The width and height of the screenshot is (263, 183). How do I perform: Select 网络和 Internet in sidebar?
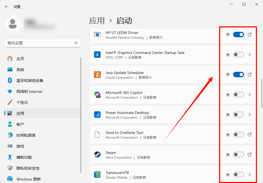[43, 92]
